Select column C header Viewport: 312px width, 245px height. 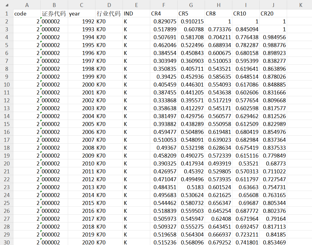tap(81, 5)
